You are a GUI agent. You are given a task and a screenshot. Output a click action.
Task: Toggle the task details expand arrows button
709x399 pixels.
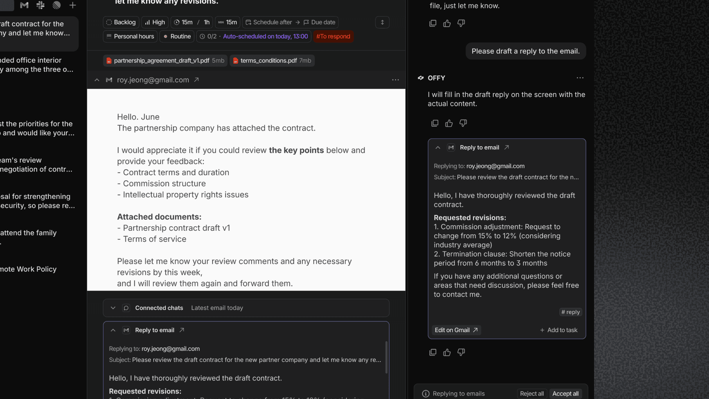pyautogui.click(x=382, y=23)
